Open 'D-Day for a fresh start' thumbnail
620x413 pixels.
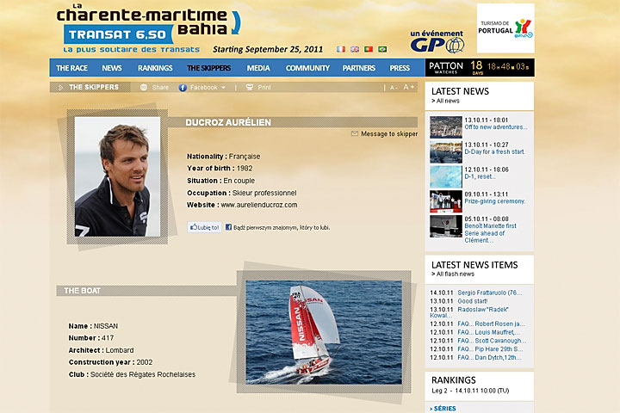coord(446,151)
